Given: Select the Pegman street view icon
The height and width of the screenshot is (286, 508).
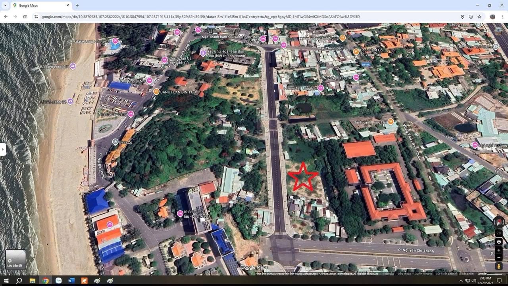Looking at the screenshot, I should tap(499, 266).
